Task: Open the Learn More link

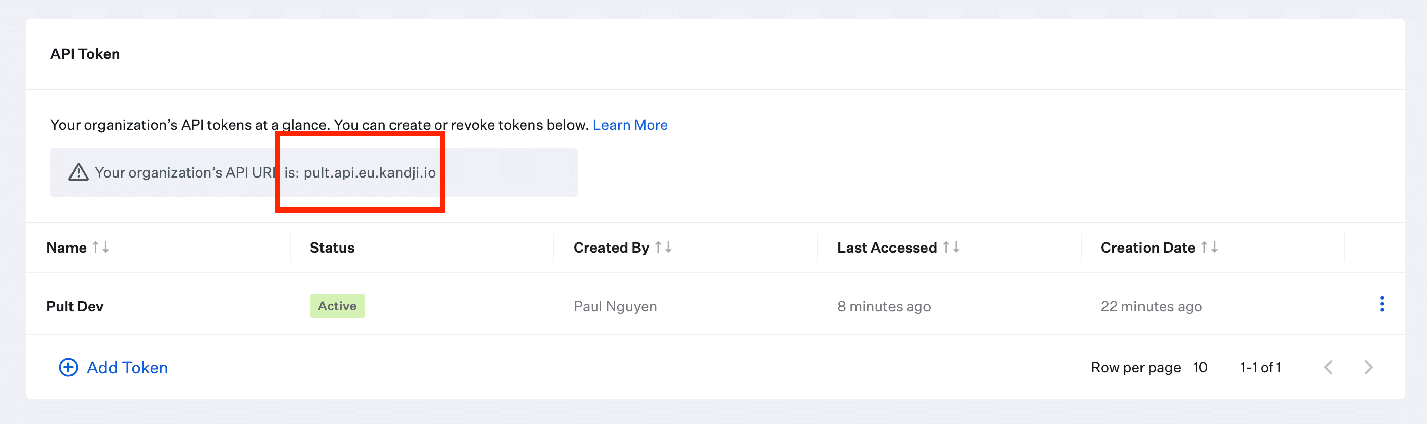Action: click(630, 125)
